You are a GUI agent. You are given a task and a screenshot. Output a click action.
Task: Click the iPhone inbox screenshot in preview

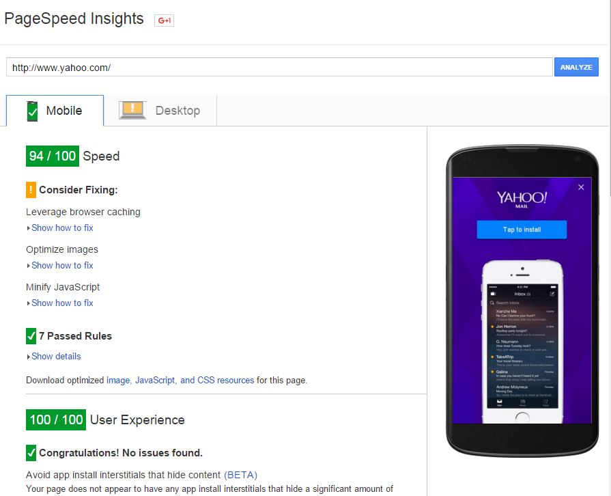[x=522, y=346]
